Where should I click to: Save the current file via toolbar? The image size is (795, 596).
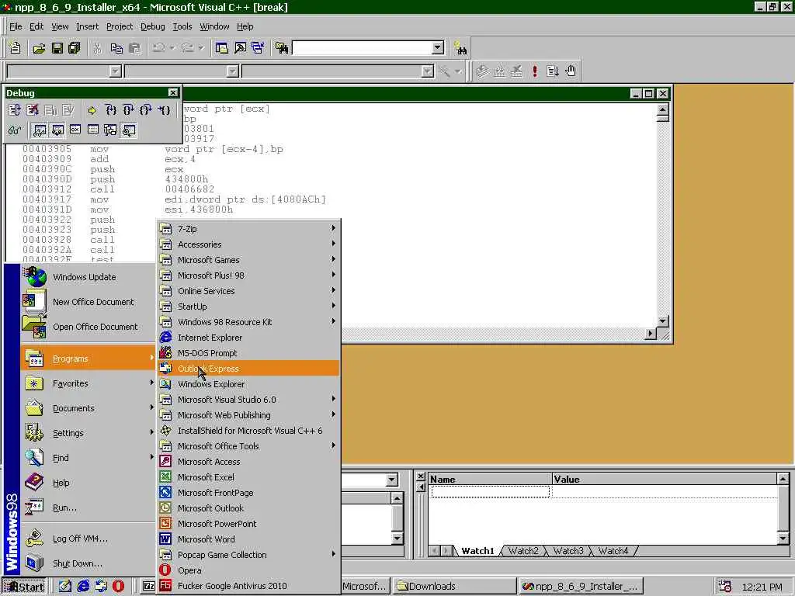(x=57, y=48)
